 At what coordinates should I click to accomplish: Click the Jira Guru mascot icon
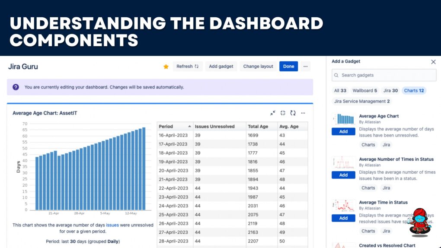pos(420,222)
